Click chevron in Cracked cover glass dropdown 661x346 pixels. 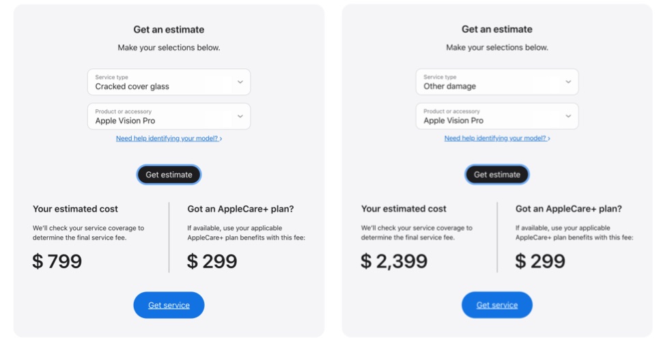pos(240,82)
